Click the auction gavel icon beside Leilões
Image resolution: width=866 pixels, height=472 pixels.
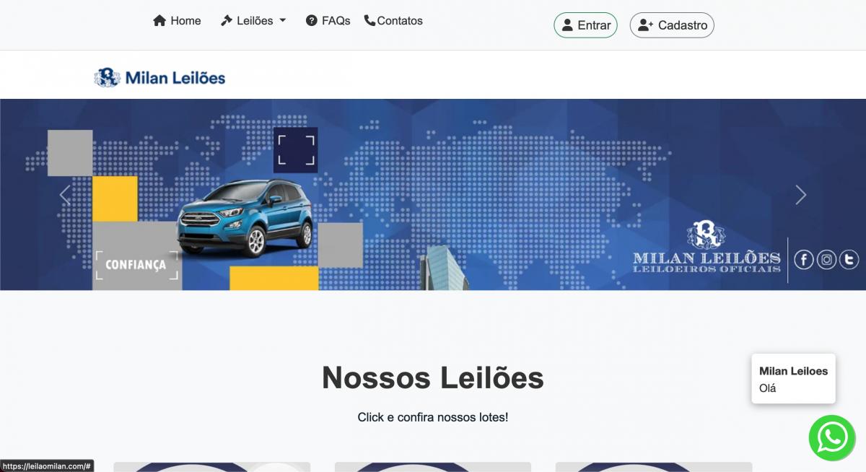pos(226,21)
